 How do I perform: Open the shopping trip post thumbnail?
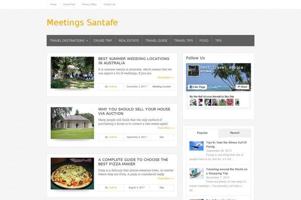pos(196,173)
